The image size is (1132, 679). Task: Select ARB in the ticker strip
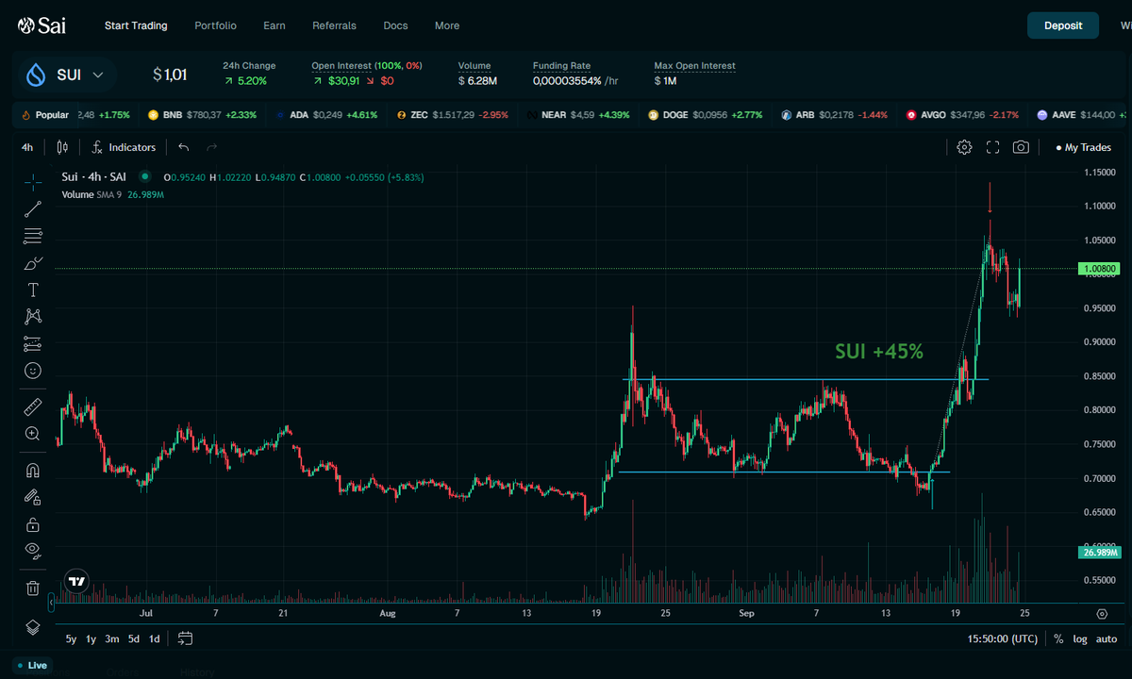(834, 115)
